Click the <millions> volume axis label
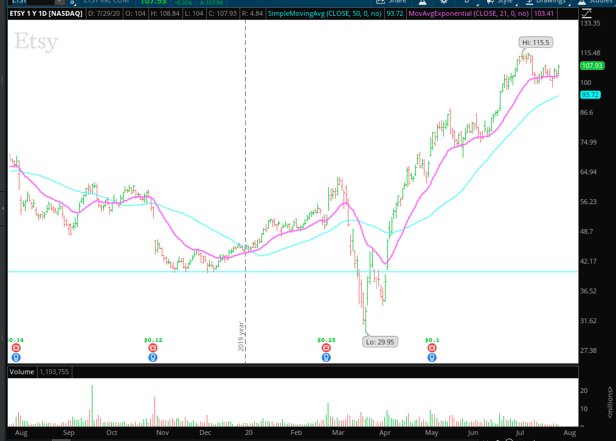This screenshot has height=441, width=616. point(610,402)
